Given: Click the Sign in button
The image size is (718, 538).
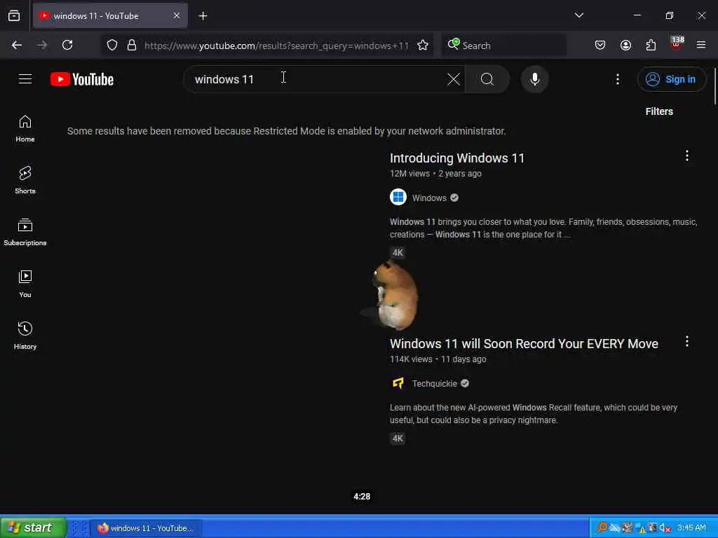Looking at the screenshot, I should click(671, 79).
